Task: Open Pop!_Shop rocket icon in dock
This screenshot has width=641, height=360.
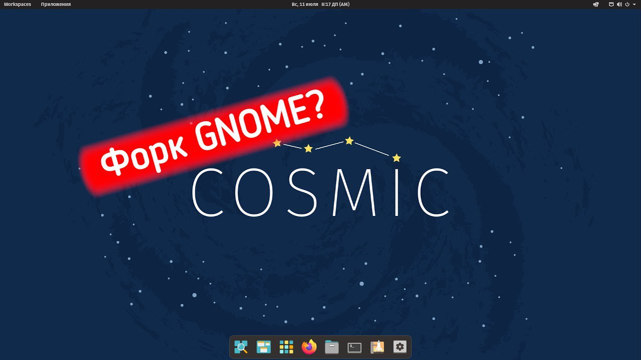Action: [x=377, y=347]
